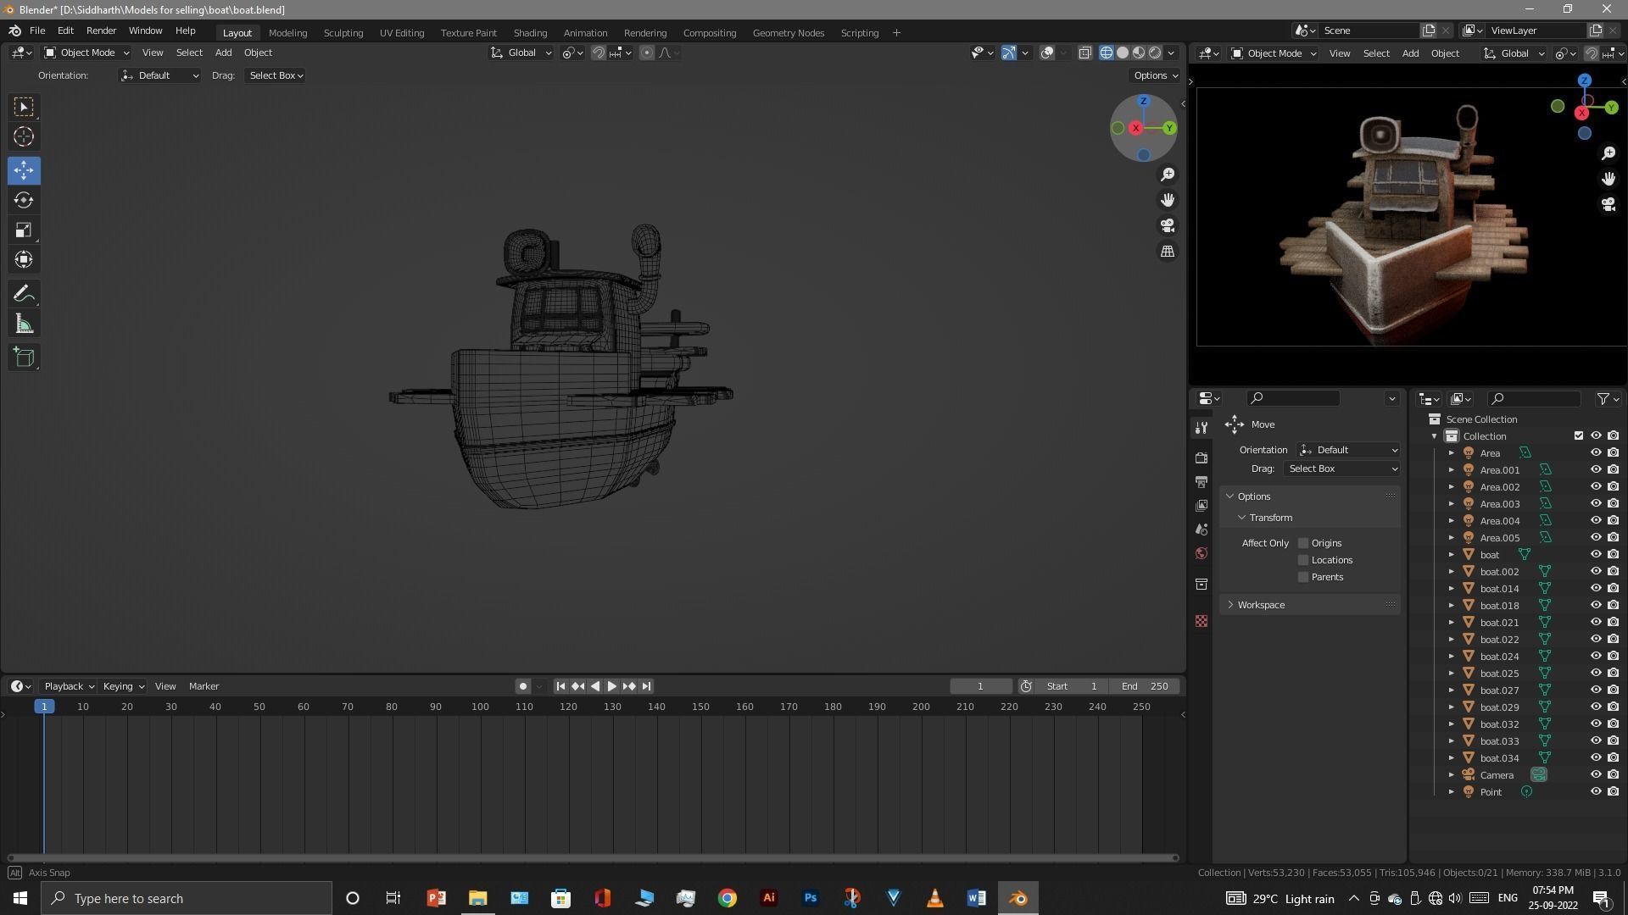Open timeline Keying popover
The width and height of the screenshot is (1628, 915).
(123, 686)
